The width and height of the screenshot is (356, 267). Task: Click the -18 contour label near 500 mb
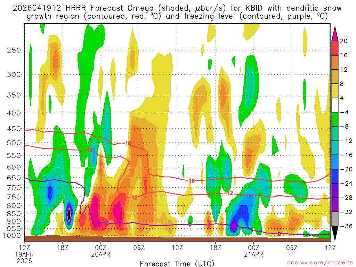126,143
